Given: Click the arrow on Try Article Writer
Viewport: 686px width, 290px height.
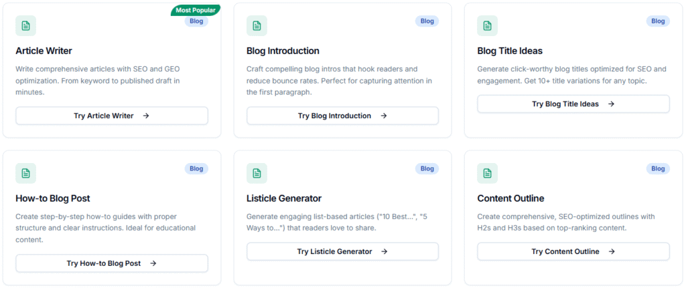Looking at the screenshot, I should tap(146, 116).
